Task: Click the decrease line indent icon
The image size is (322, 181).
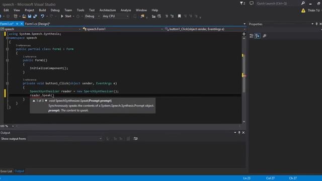Action: coord(153,16)
